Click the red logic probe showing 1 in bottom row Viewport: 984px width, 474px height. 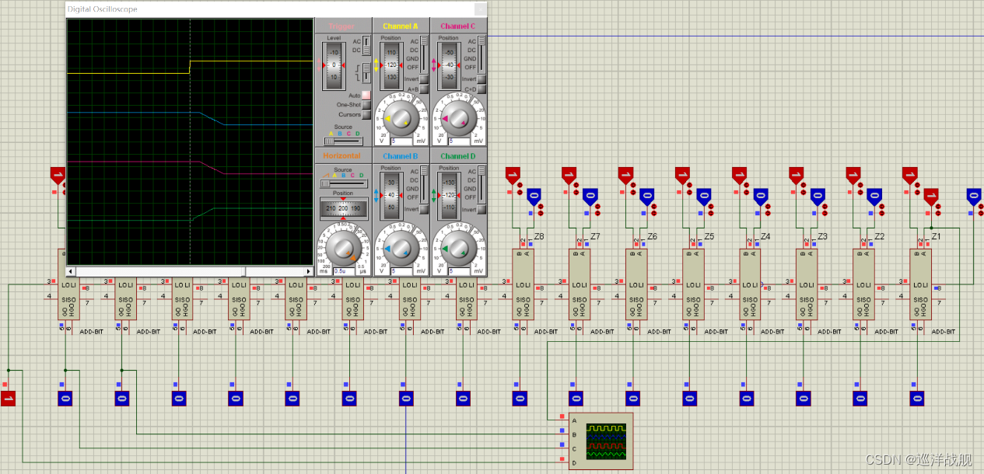click(9, 399)
